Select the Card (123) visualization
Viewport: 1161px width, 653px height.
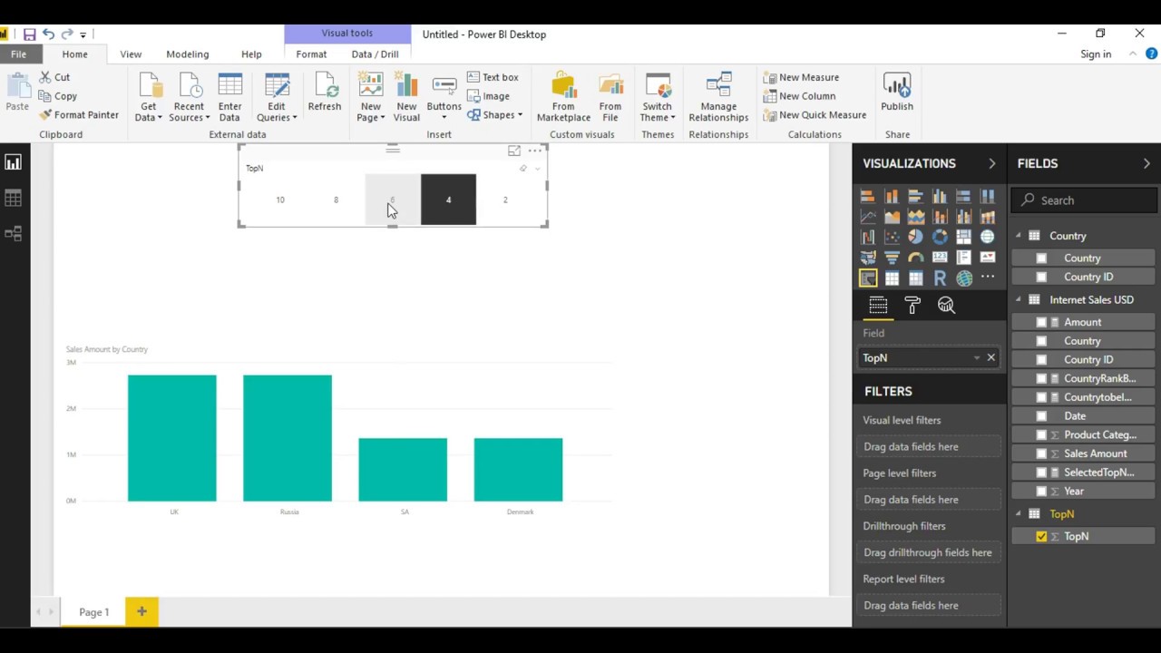[940, 258]
